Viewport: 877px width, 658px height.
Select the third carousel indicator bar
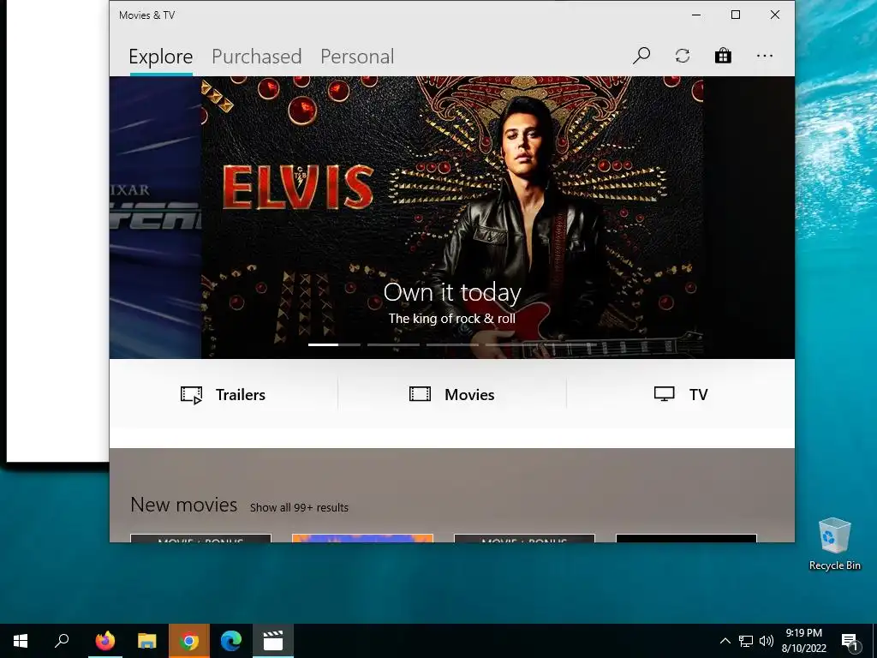[452, 344]
